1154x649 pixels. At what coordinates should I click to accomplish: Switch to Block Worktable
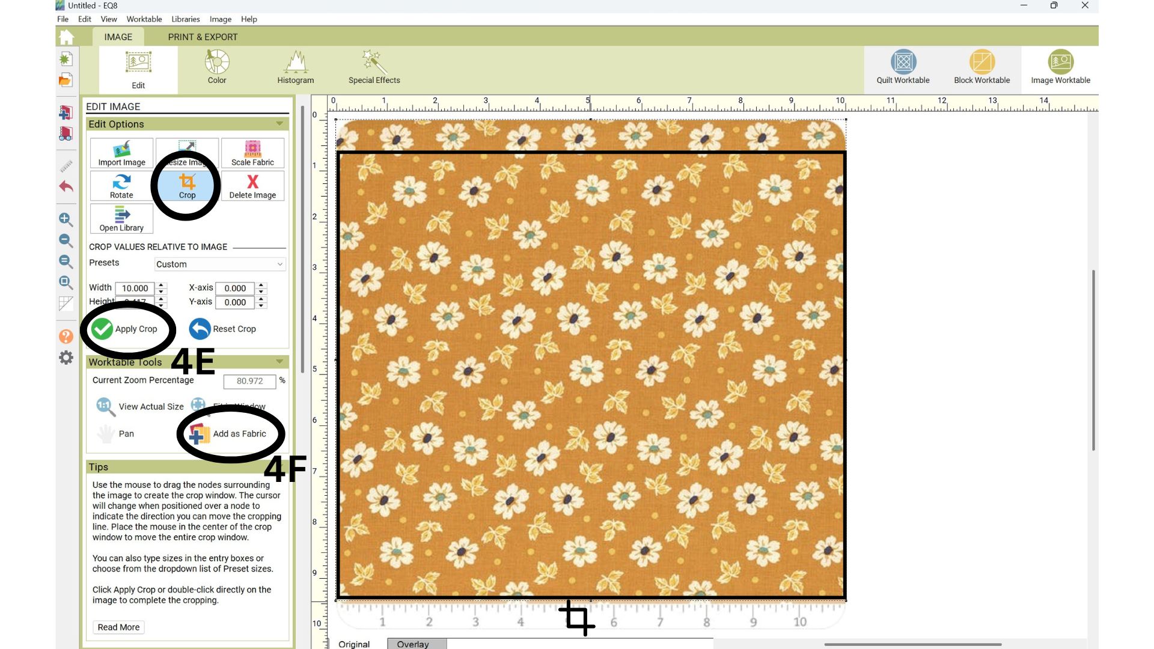(982, 67)
